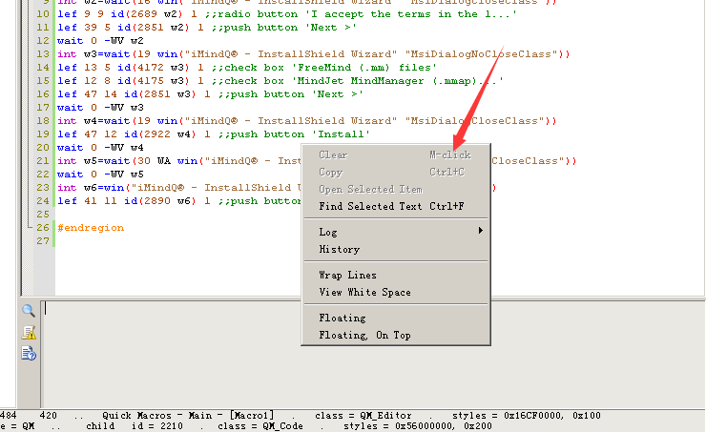
Task: Click the grayed Clear menu item
Action: [333, 154]
